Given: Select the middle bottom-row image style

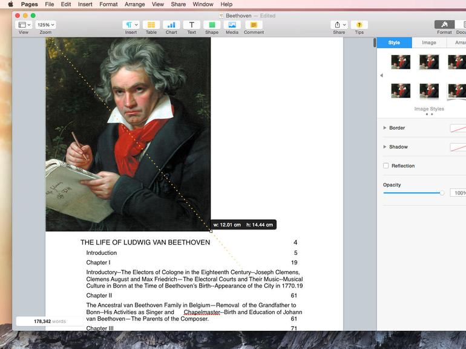Looking at the screenshot, I should (x=429, y=91).
